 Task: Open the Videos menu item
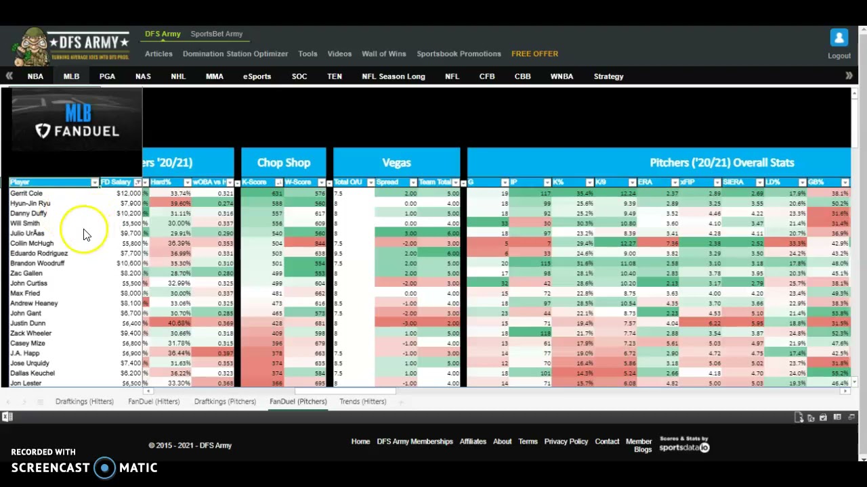(x=339, y=54)
